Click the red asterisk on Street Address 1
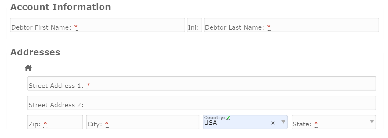 pos(88,85)
